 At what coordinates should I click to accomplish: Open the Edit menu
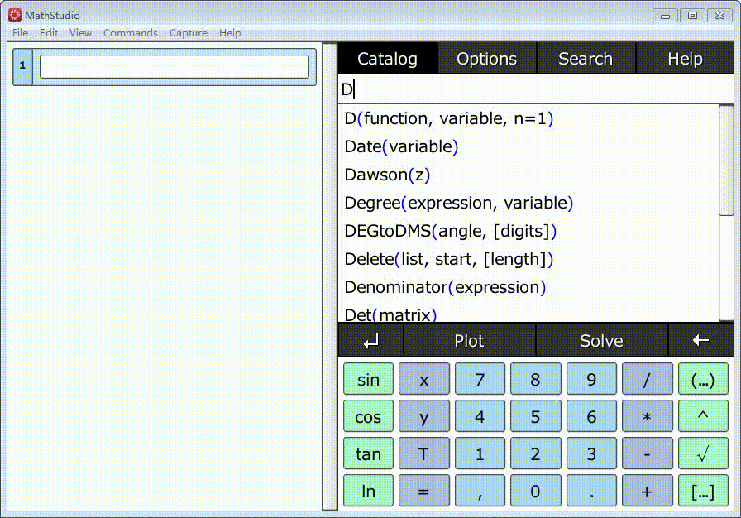(49, 32)
